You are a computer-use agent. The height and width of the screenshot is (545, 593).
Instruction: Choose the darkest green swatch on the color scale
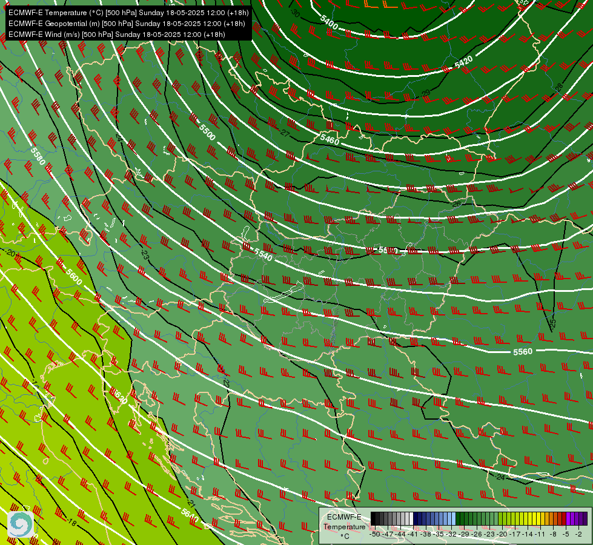(x=457, y=518)
